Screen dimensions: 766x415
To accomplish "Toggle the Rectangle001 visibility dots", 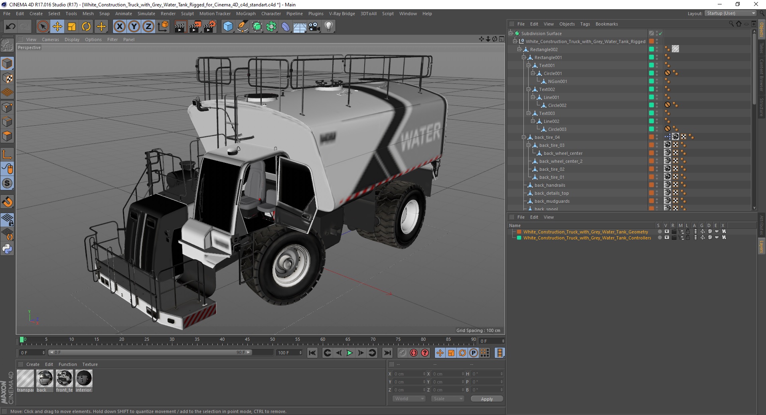I will [657, 57].
